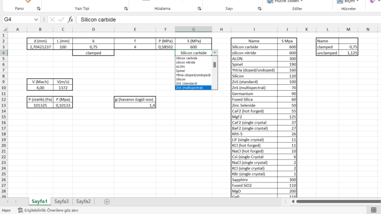Select KRS-5 in Name table

tap(254, 134)
